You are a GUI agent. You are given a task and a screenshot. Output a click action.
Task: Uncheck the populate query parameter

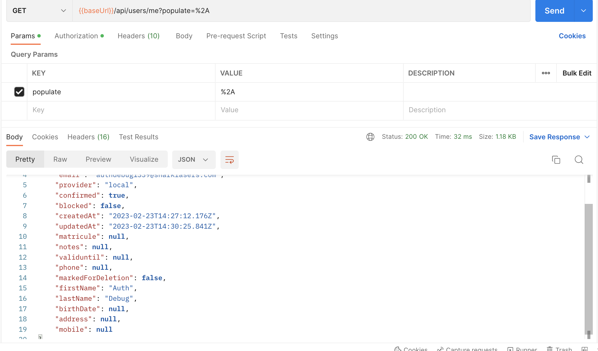tap(19, 92)
